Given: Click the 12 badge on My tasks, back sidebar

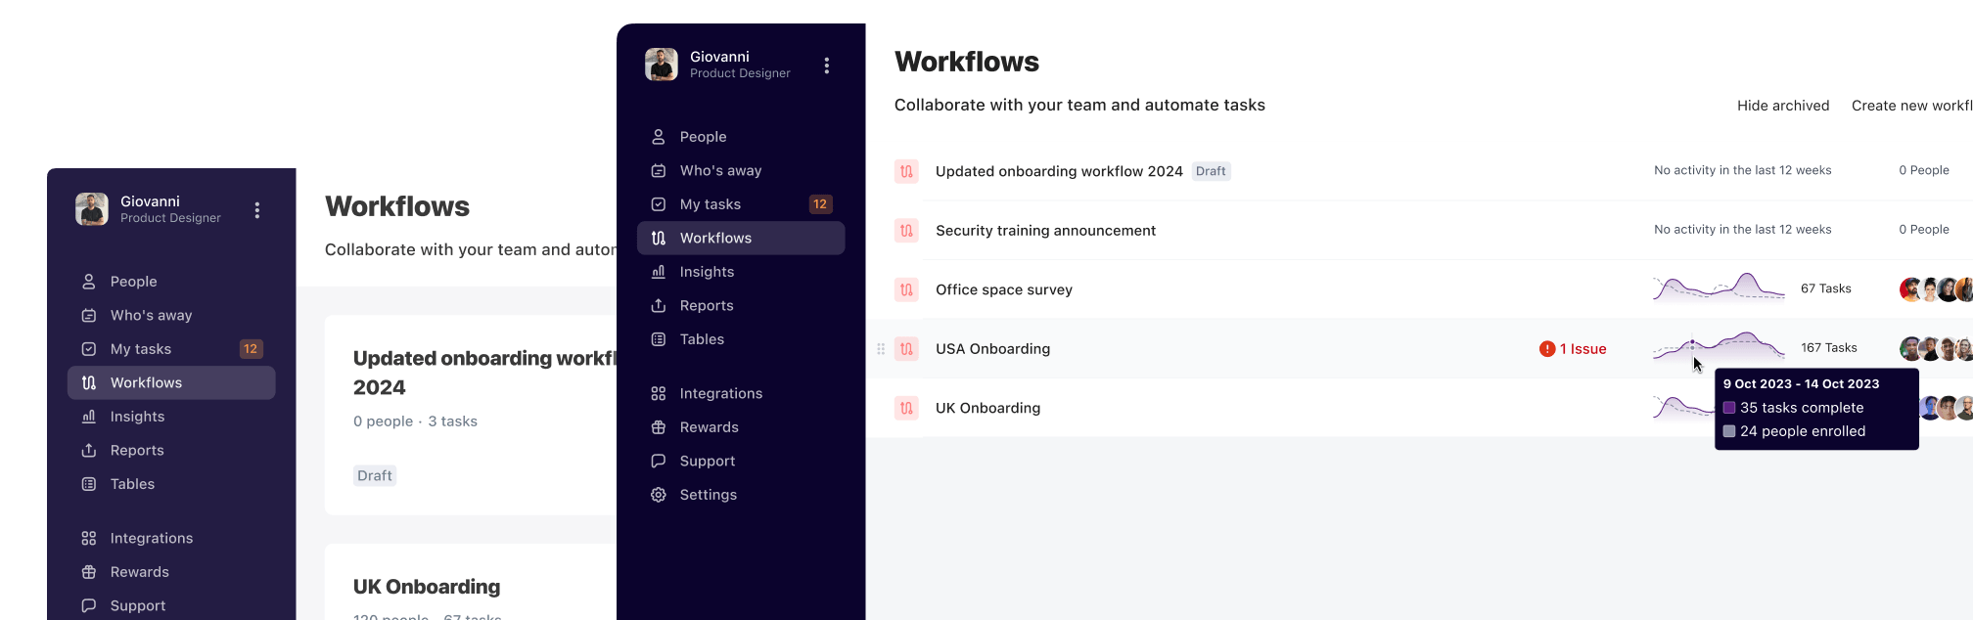Looking at the screenshot, I should [x=251, y=349].
